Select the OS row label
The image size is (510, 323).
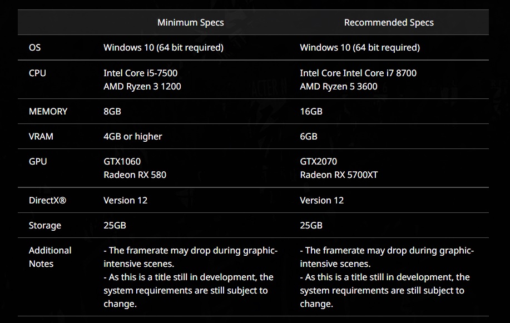(x=34, y=48)
